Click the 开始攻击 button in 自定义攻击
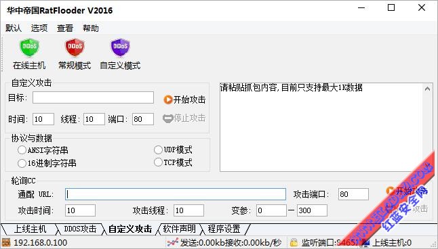The image size is (438, 249). click(184, 99)
